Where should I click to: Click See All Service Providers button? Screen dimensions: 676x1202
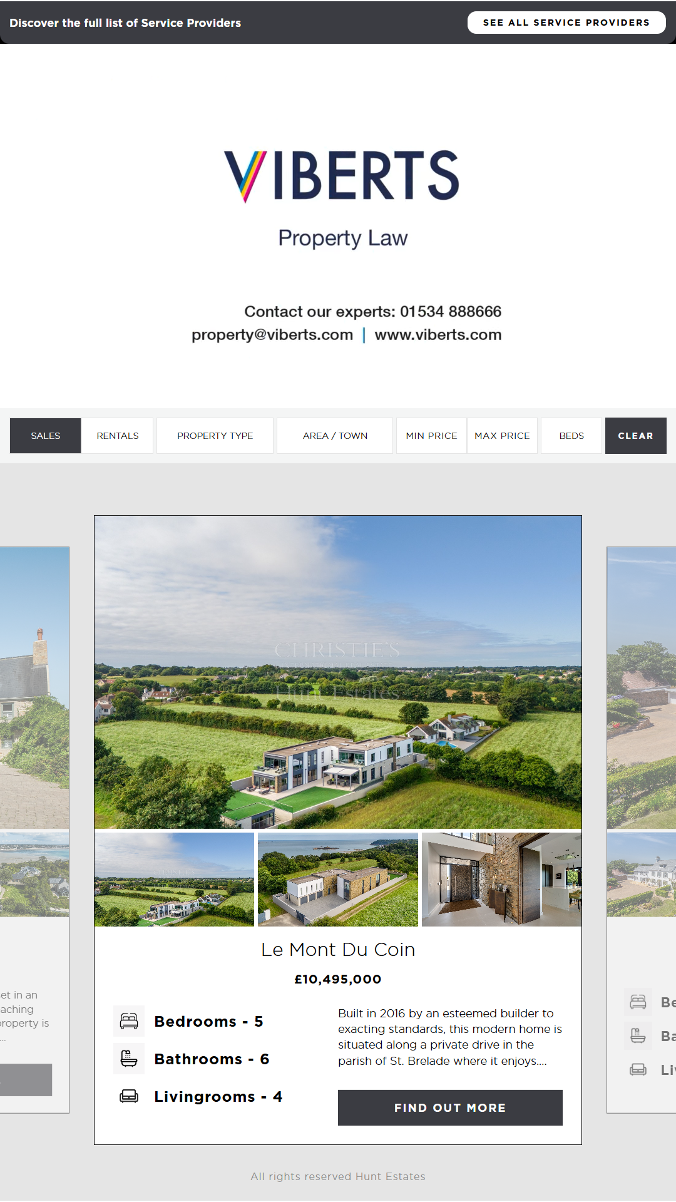[x=566, y=23]
